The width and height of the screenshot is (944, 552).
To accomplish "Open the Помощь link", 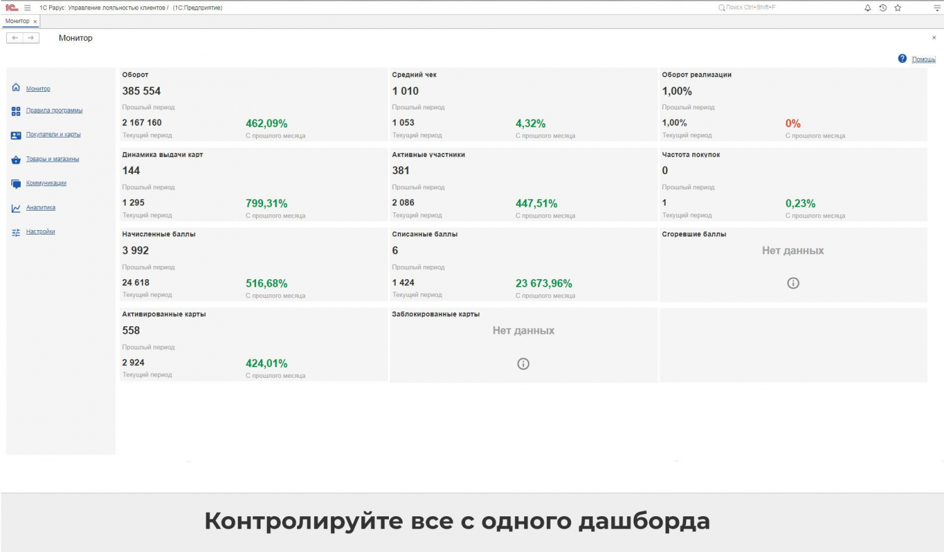I will point(923,59).
